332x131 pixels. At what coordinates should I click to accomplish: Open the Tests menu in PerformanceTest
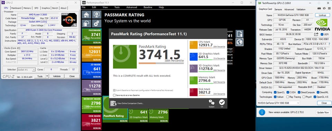click(x=117, y=7)
